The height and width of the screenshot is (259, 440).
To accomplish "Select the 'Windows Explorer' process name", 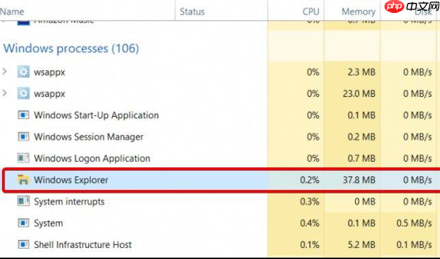I will pos(71,180).
